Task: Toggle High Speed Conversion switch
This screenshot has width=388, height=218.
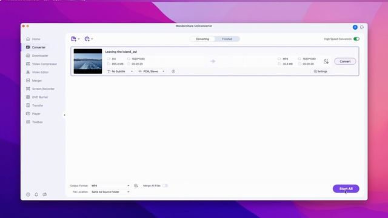Action: click(x=356, y=39)
